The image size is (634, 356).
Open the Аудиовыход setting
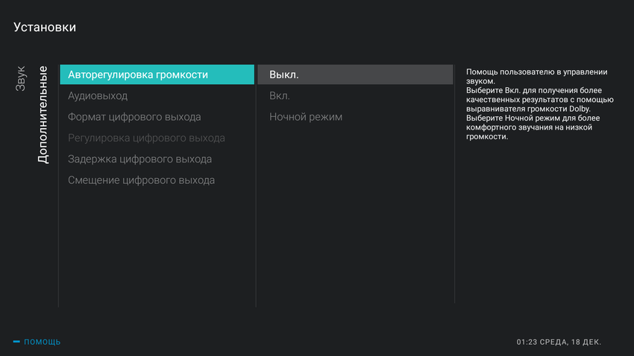point(98,96)
